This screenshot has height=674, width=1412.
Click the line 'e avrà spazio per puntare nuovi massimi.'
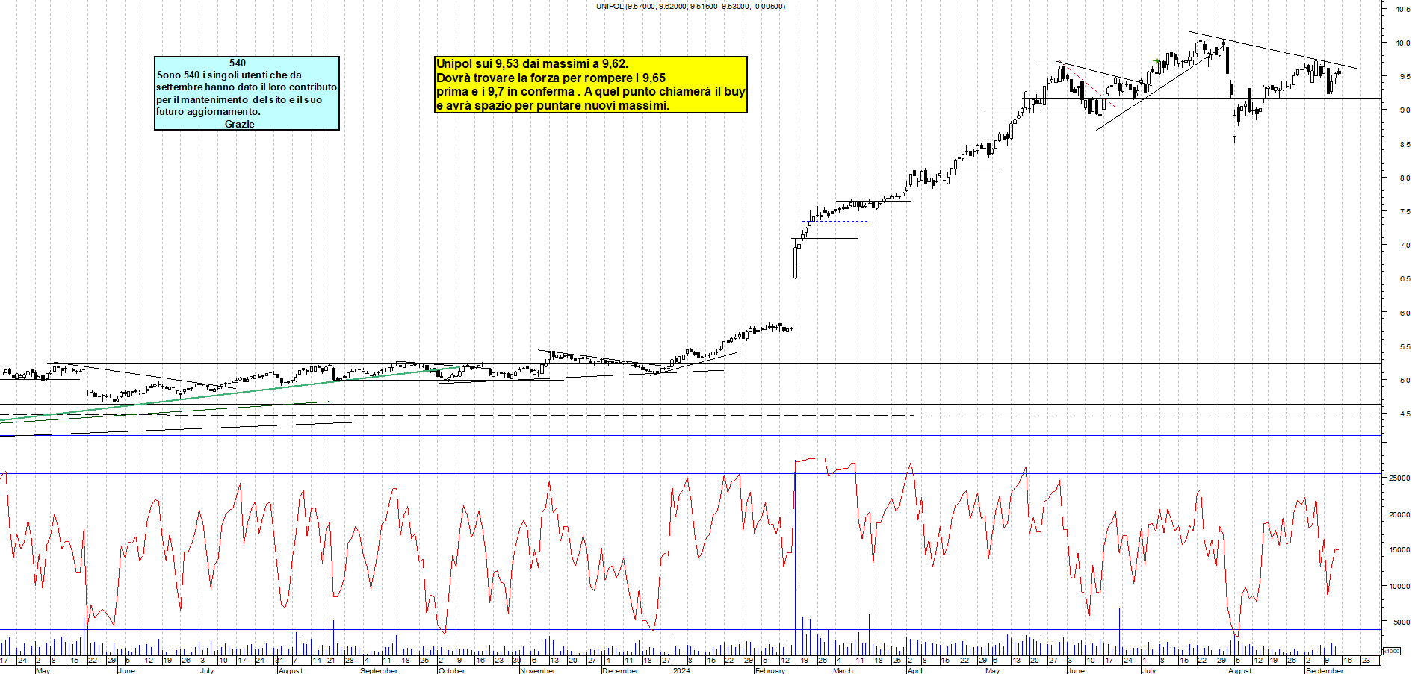pyautogui.click(x=552, y=105)
